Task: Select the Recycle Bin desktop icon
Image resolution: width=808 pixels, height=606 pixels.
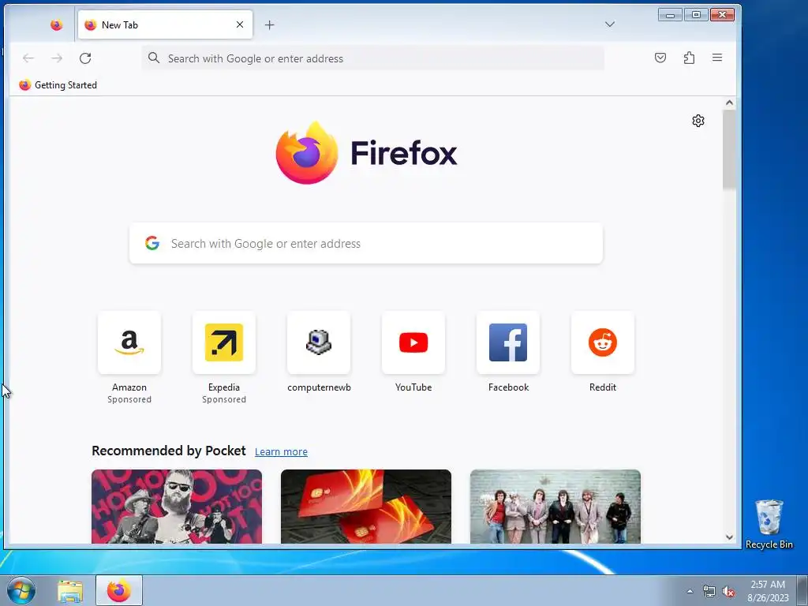Action: [x=769, y=524]
